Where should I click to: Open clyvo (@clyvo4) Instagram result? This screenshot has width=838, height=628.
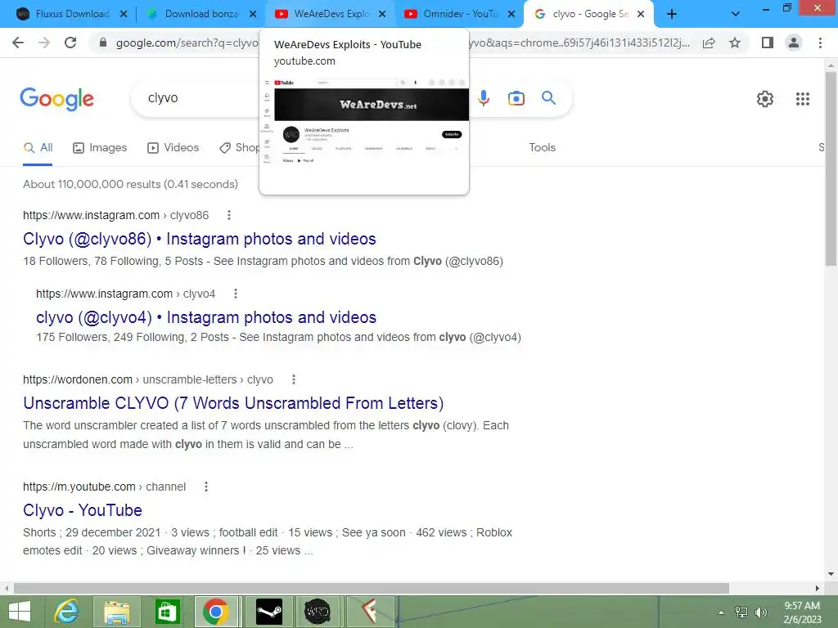click(x=206, y=317)
